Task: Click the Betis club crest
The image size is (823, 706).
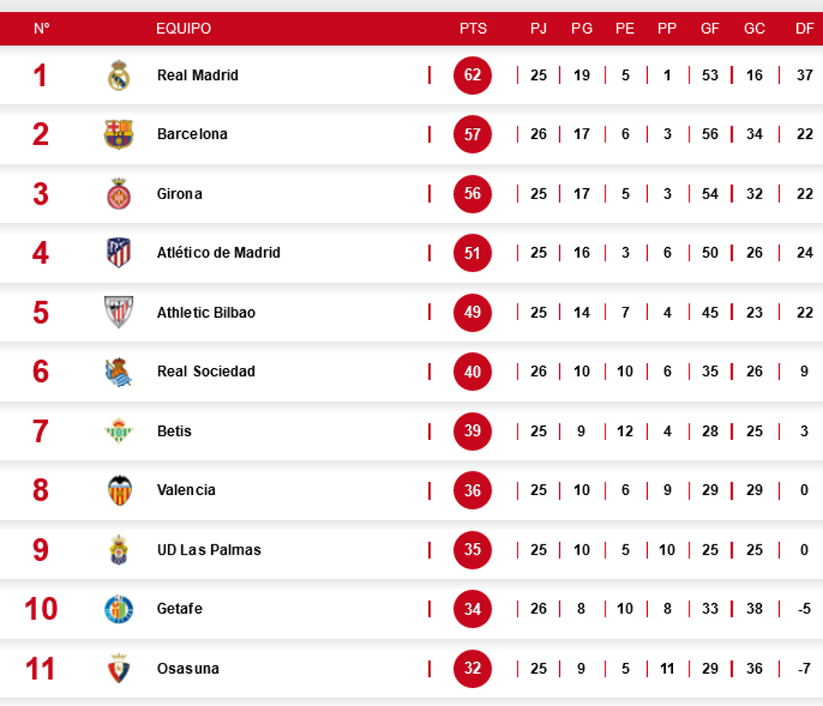Action: tap(119, 431)
